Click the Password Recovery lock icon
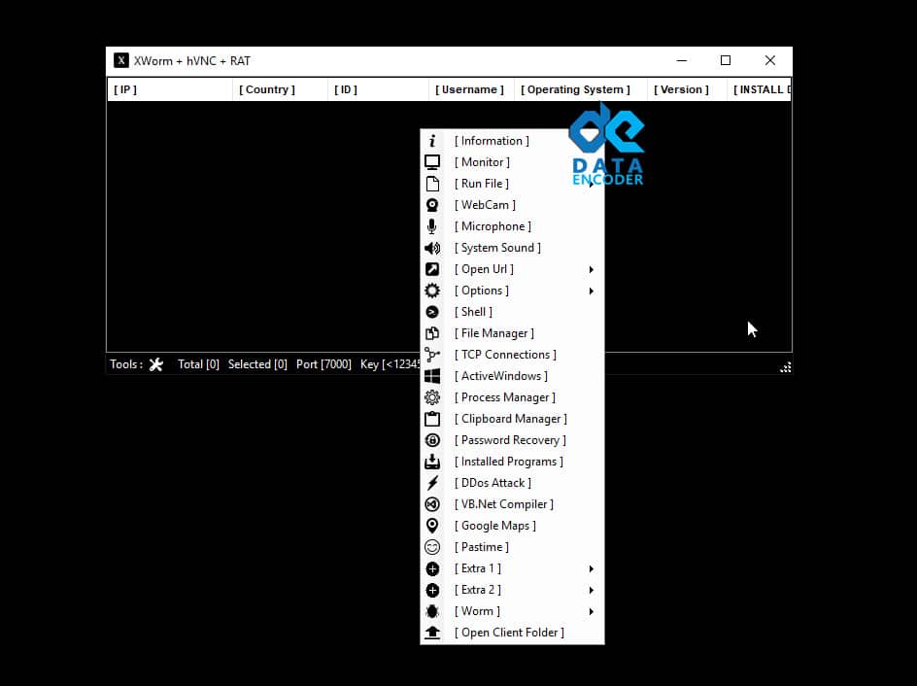This screenshot has width=917, height=686. click(432, 440)
